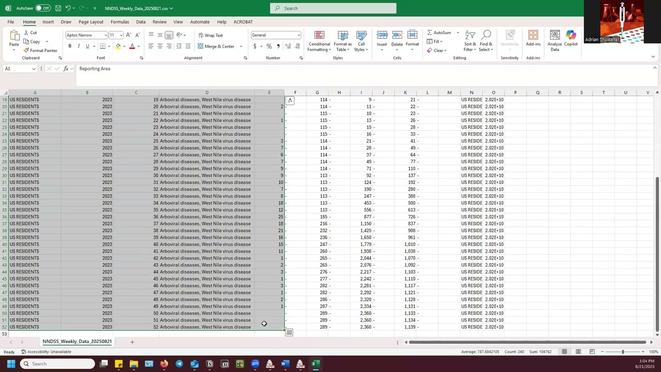Click the Paste clipboard icon
661x372 pixels.
click(x=14, y=36)
